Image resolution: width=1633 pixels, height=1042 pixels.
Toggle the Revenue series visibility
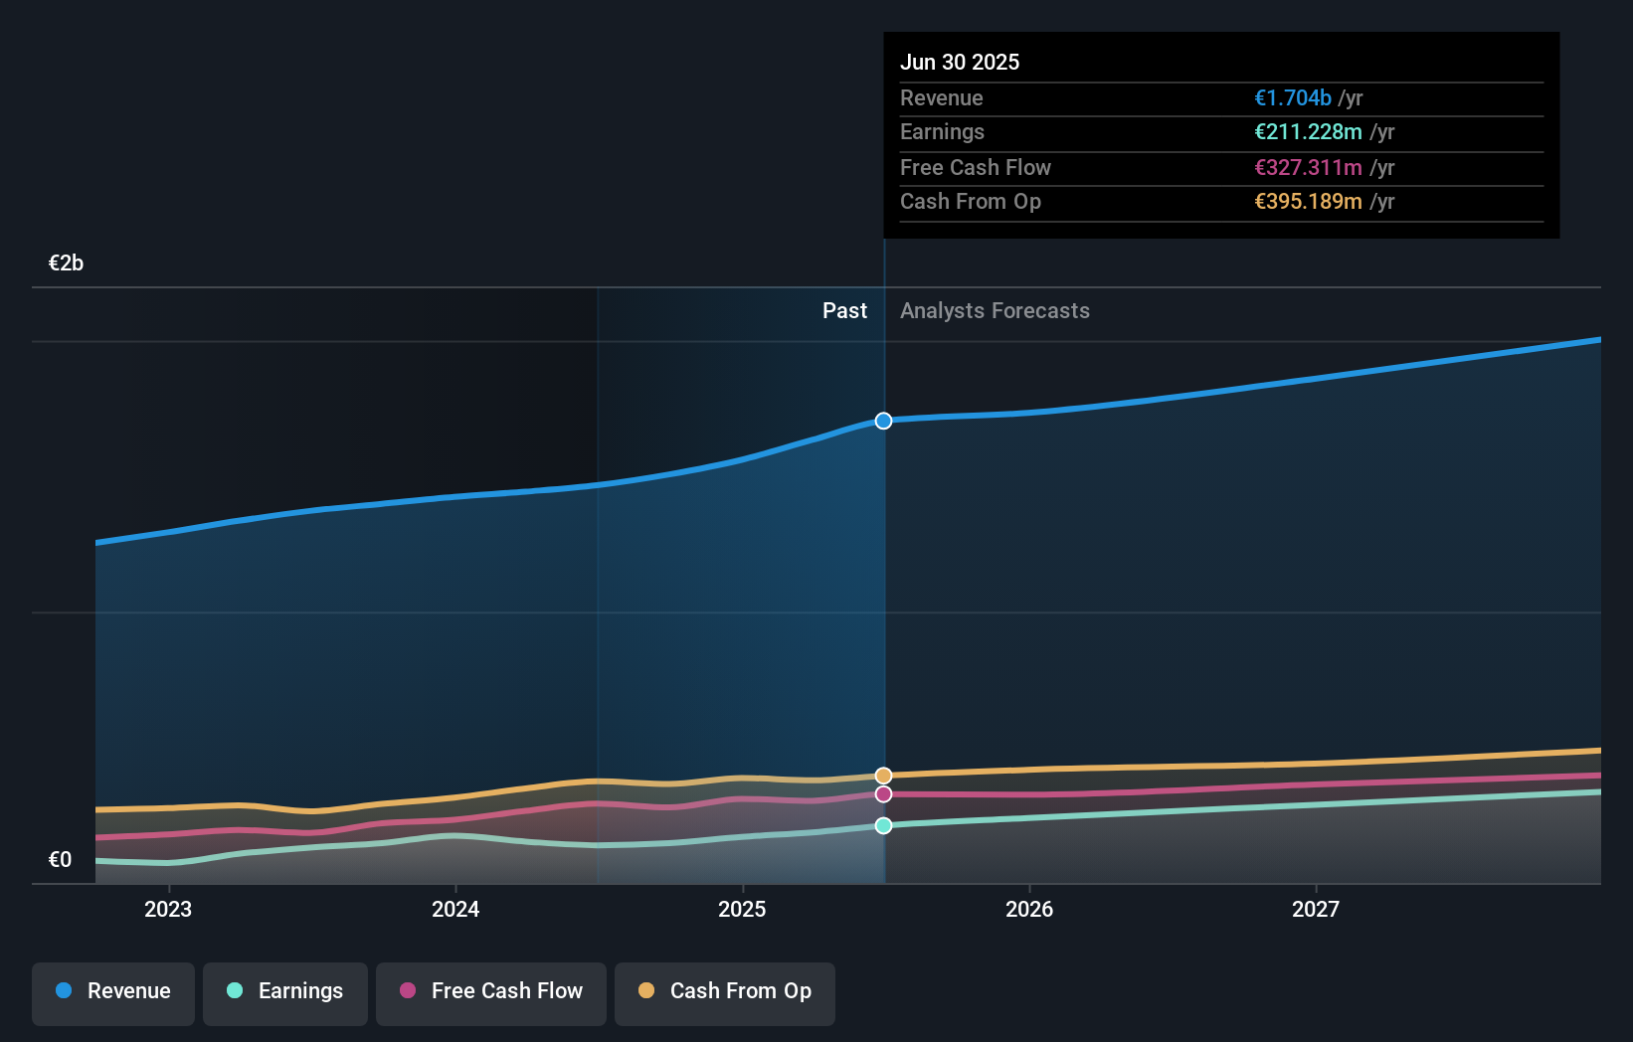(112, 991)
